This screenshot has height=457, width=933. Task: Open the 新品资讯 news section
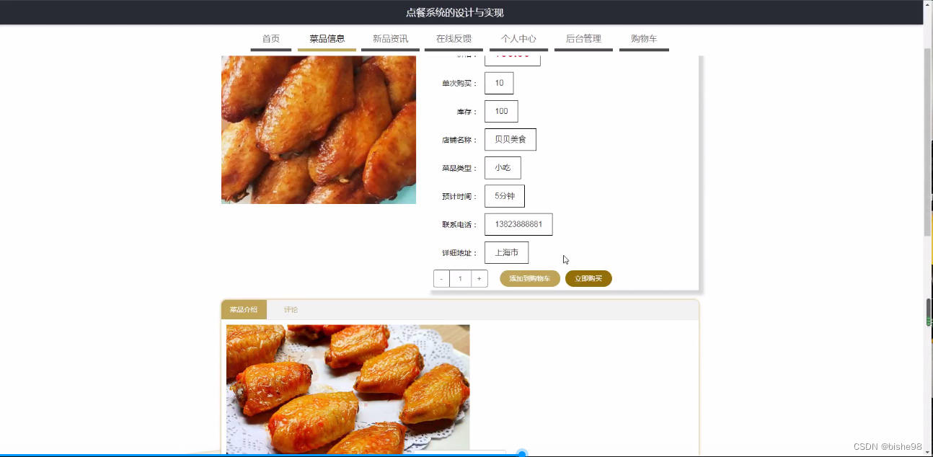point(390,39)
